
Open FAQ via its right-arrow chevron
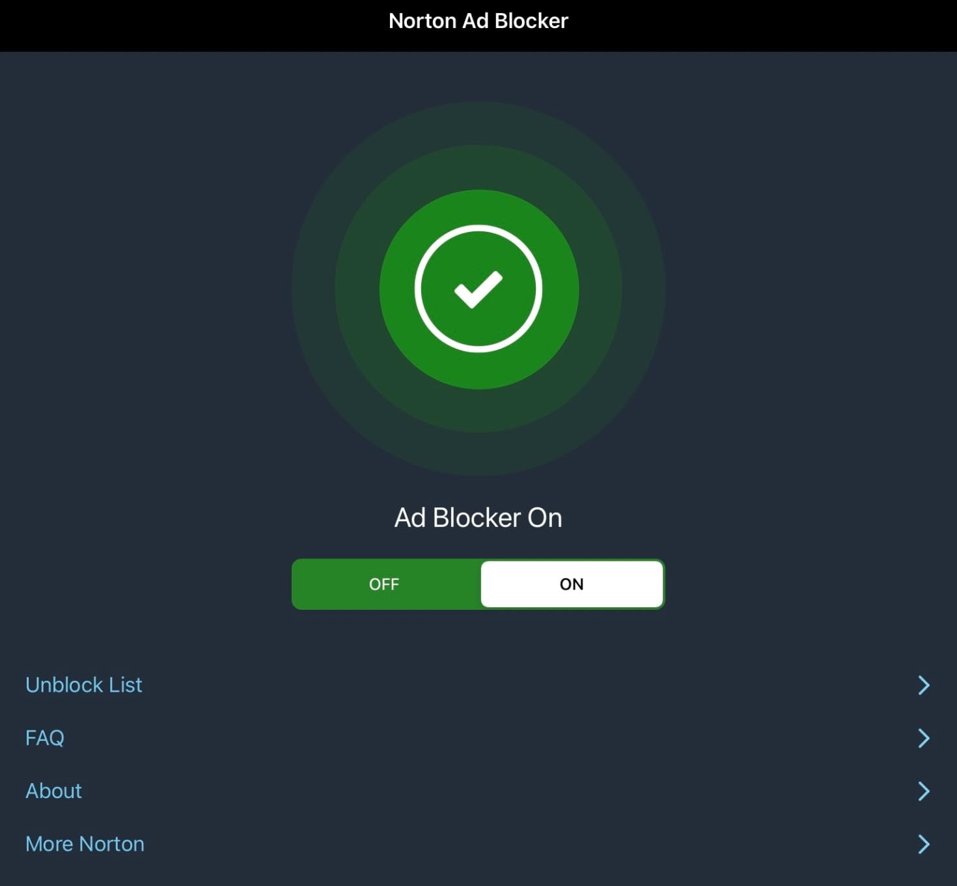(x=924, y=737)
